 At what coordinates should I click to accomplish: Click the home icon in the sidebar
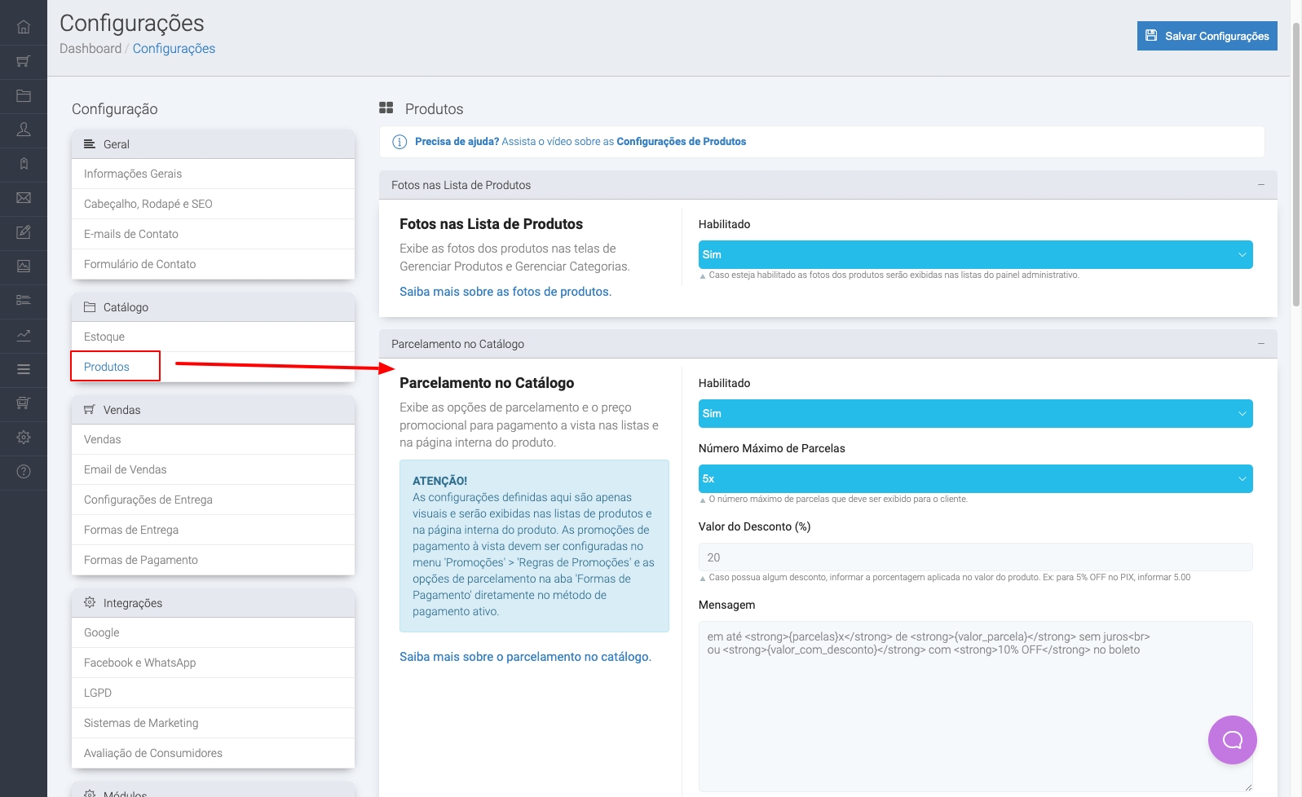pyautogui.click(x=24, y=27)
